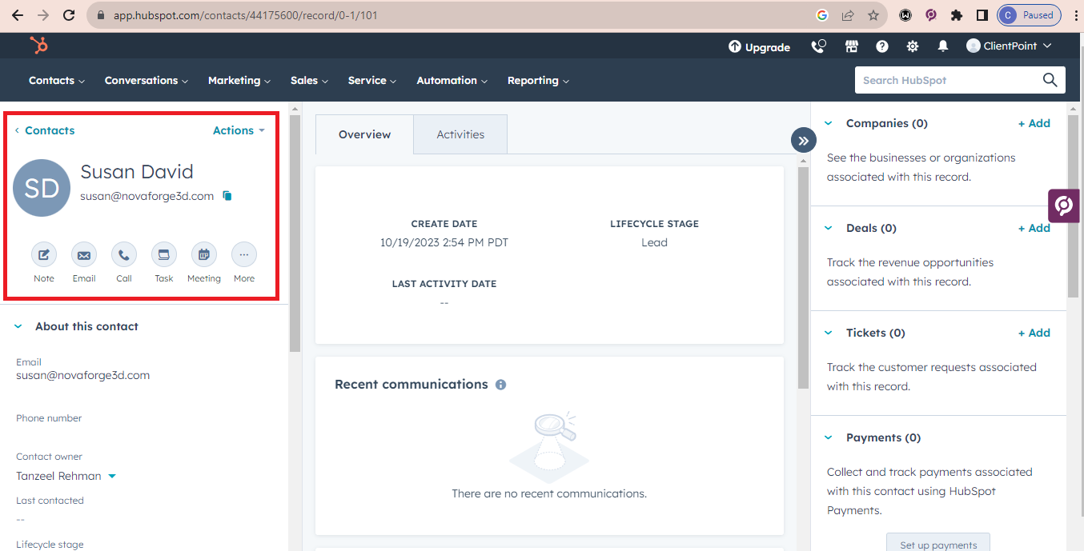Click Upgrade in the top bar

[x=759, y=47]
